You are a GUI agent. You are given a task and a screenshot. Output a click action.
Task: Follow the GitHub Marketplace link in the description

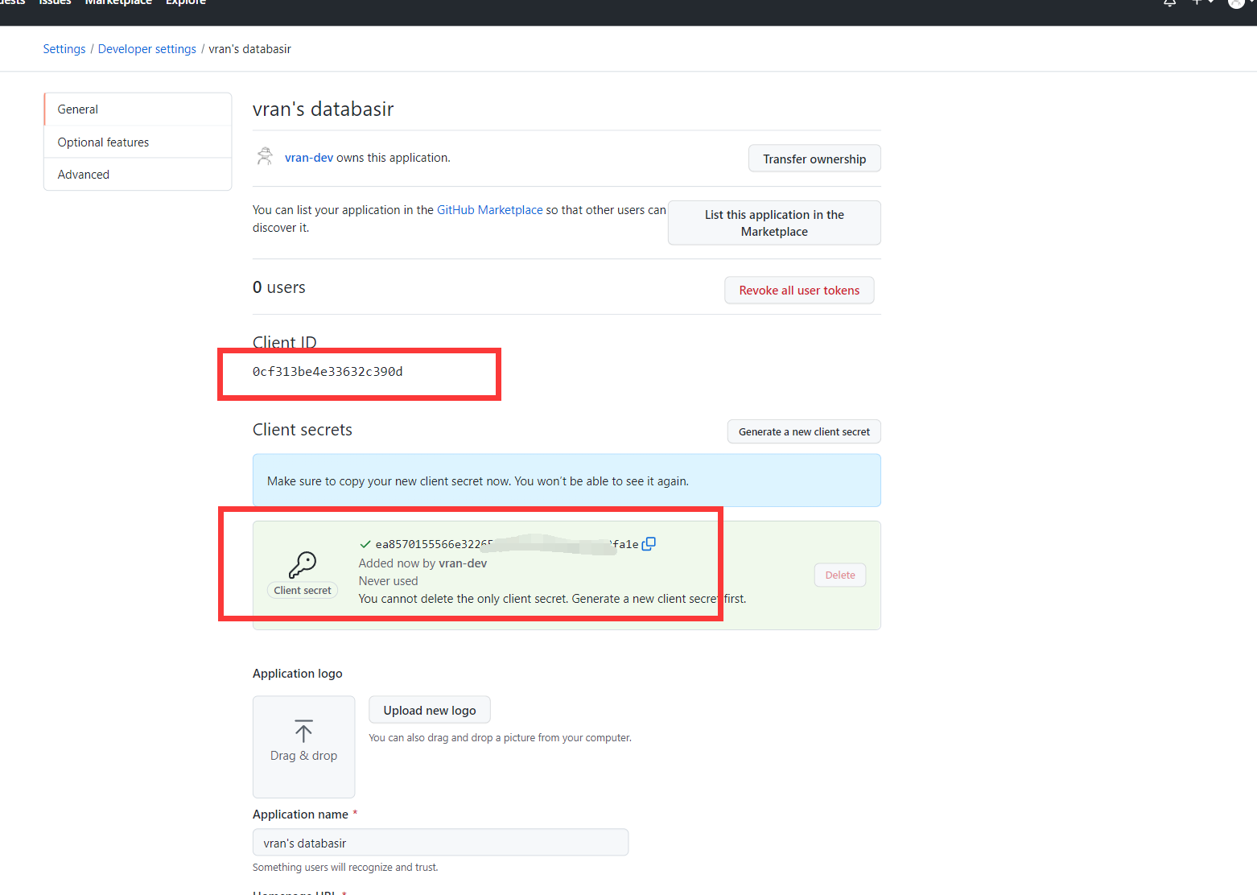click(x=489, y=209)
